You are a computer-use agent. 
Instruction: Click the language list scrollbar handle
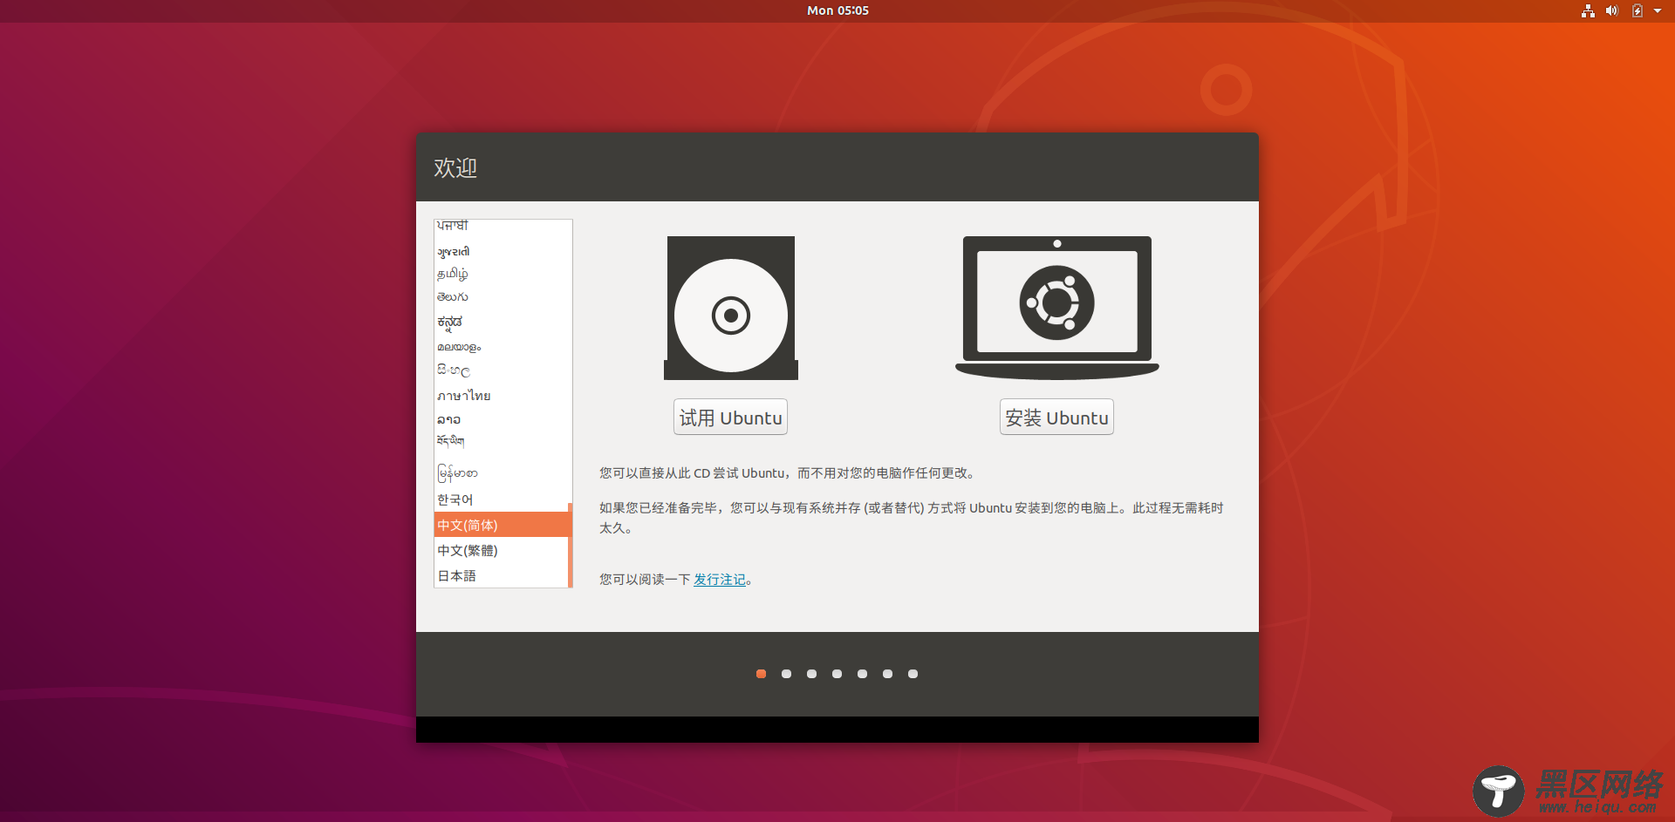tap(571, 545)
